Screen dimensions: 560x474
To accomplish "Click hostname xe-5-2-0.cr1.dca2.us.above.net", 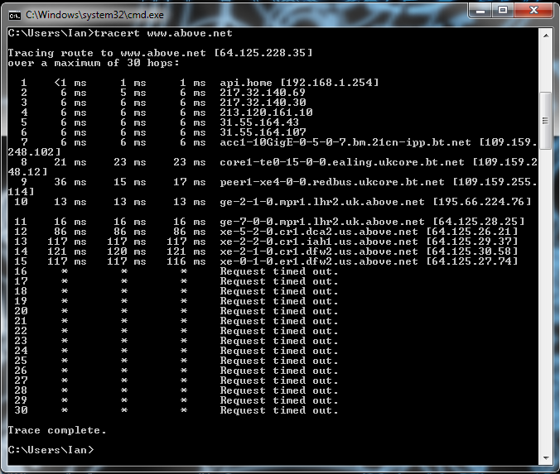I will tap(319, 232).
